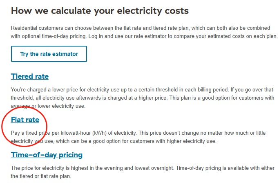The height and width of the screenshot is (187, 279).
Task: Click the Pay a fixed price paragraph
Action: [x=138, y=137]
